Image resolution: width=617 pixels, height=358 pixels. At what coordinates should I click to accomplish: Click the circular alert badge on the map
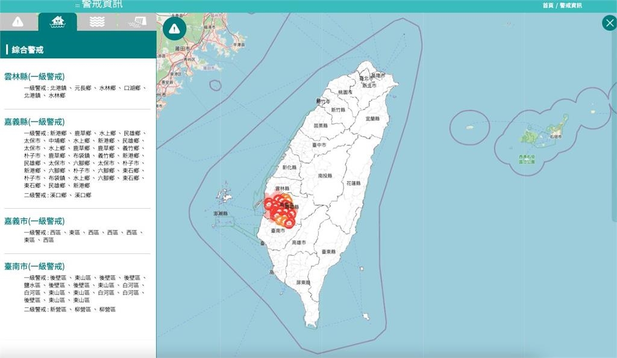[174, 27]
